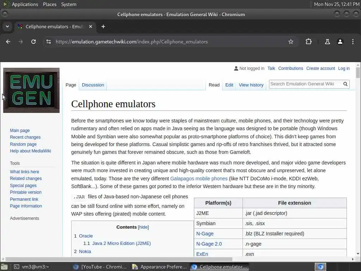Image resolution: width=361 pixels, height=271 pixels.
Task: Open the N-Gage 2.0 table link
Action: pyautogui.click(x=209, y=244)
